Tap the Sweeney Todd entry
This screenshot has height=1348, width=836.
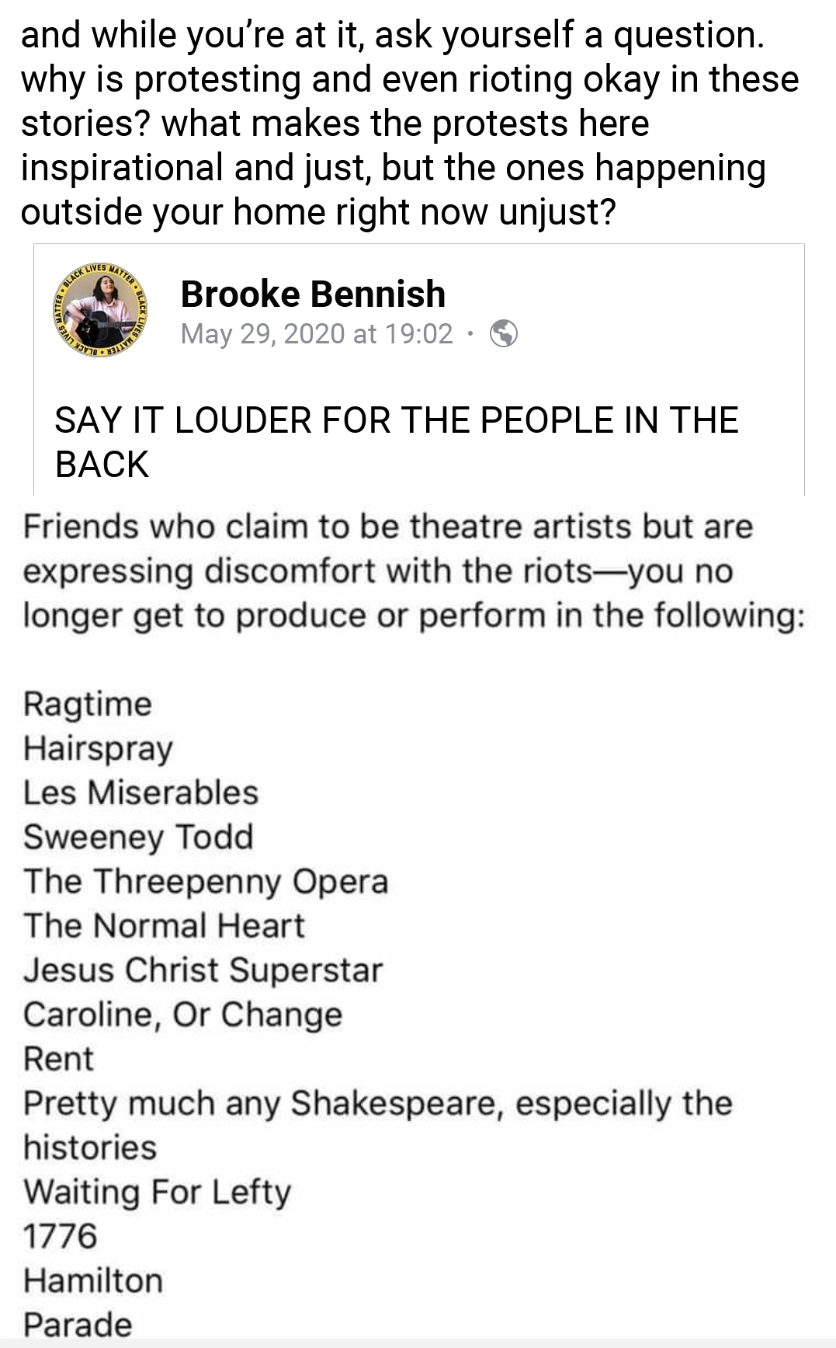click(x=138, y=837)
